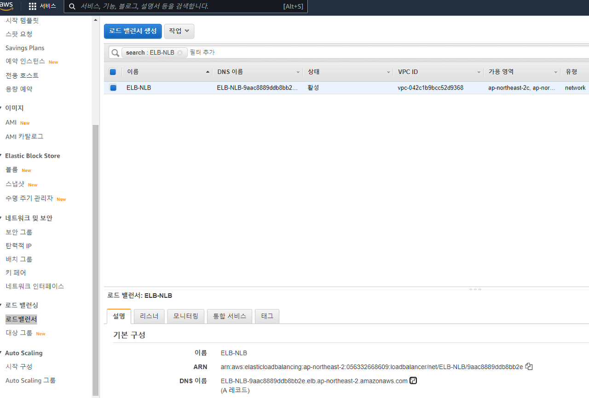The image size is (589, 398).
Task: Click the sidebar scroll-up arrow
Action: pos(96,20)
